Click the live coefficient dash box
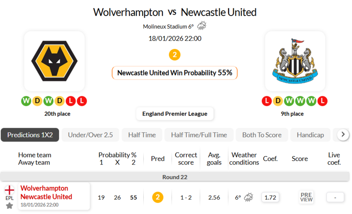This screenshot has height=214, width=352. (x=334, y=197)
